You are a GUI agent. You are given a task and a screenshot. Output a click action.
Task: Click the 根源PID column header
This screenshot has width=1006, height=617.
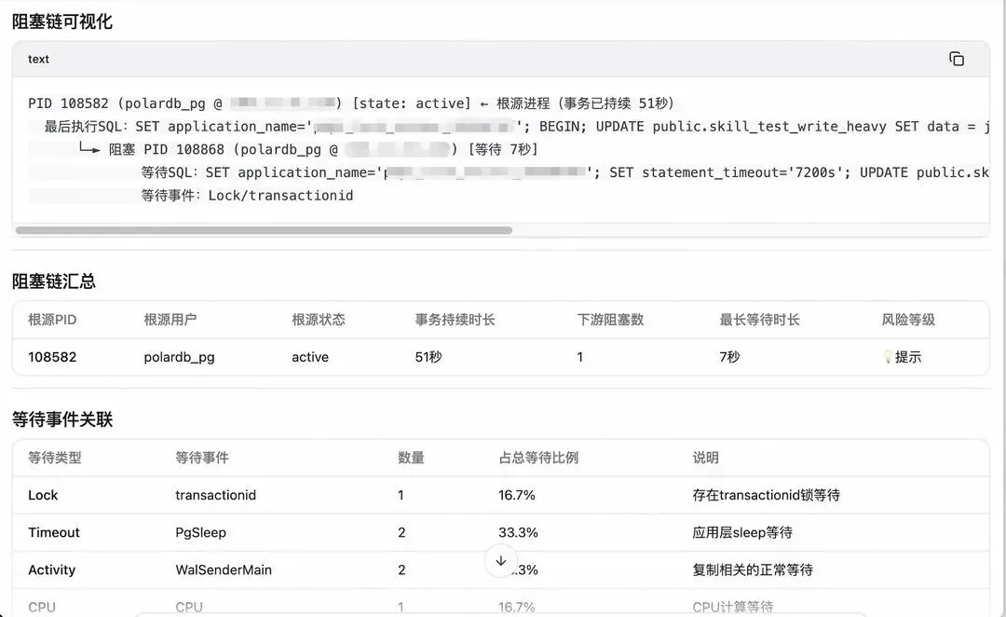[x=52, y=320]
